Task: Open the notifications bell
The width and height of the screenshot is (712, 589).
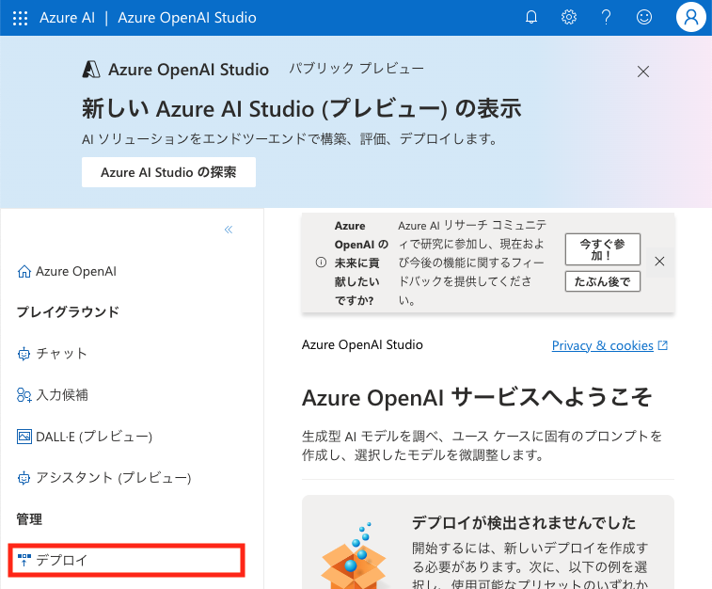Action: tap(531, 18)
